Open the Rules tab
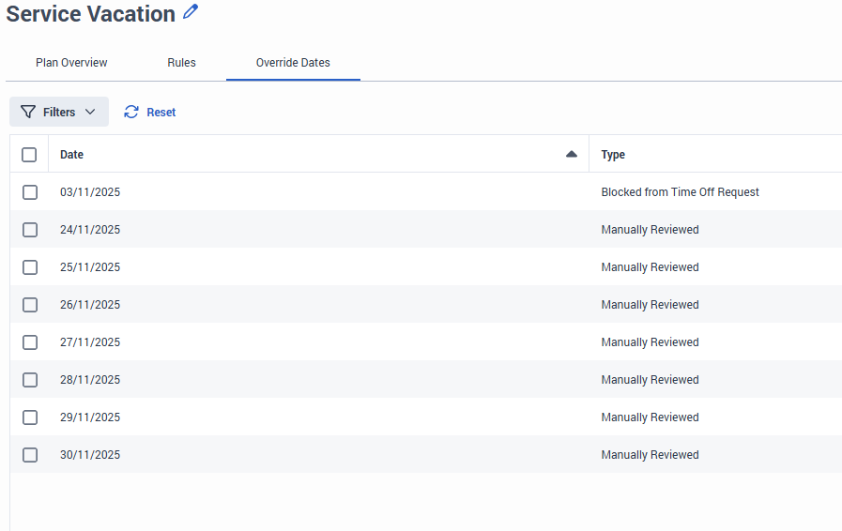This screenshot has width=842, height=531. 181,63
